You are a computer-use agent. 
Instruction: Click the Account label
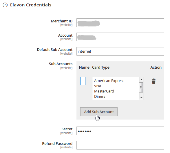point(65,35)
